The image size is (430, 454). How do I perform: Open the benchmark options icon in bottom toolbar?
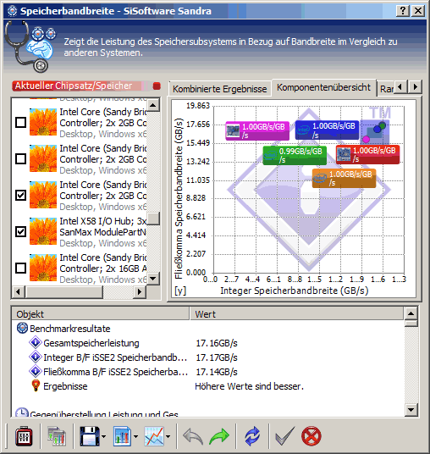24,436
